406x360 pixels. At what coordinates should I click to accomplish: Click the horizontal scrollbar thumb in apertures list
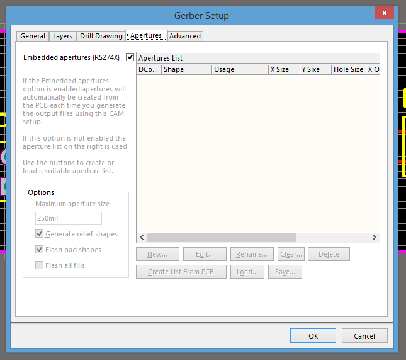click(221, 238)
